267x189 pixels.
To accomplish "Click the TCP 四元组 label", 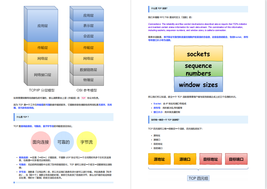I will pyautogui.click(x=198, y=178).
